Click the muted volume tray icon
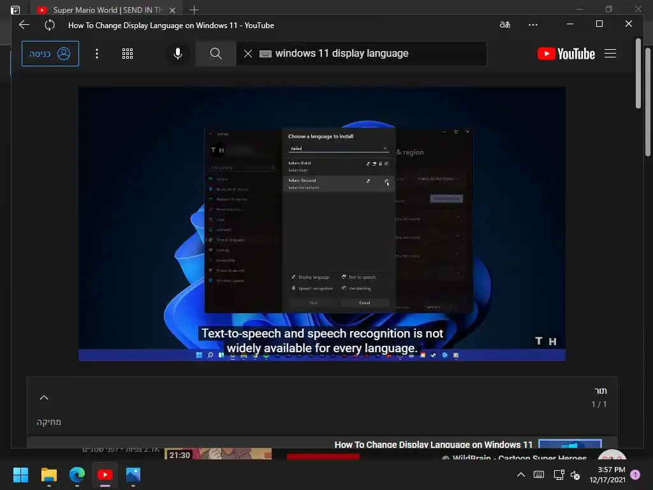The width and height of the screenshot is (653, 490). (575, 475)
